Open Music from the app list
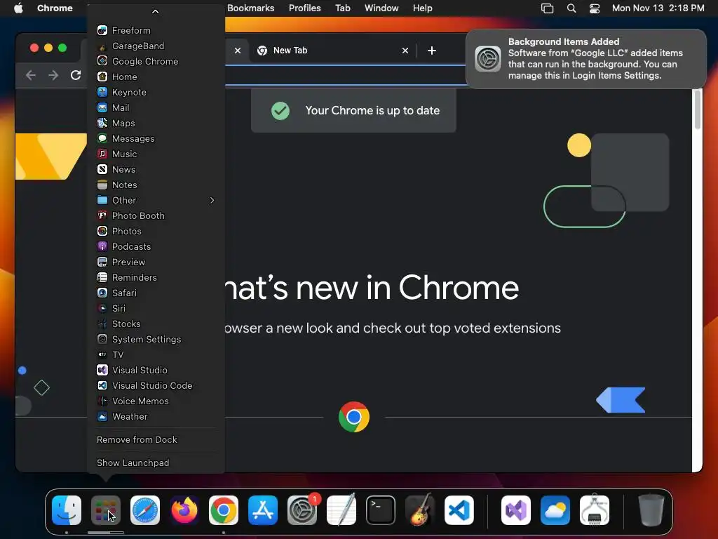718x539 pixels. 156,154
